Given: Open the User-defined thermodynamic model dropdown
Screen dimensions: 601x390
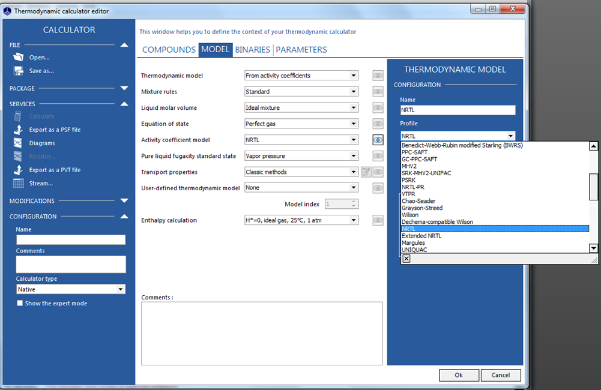Looking at the screenshot, I should coord(354,188).
